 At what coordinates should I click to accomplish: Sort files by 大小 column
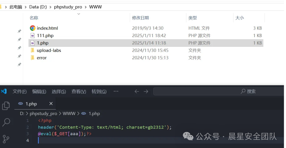pos(239,18)
